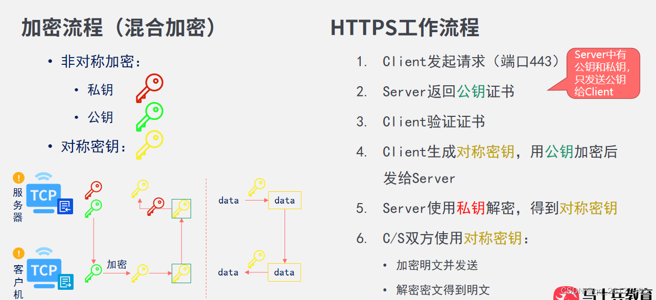
Task: Click the '加密' label above the arrow
Action: 116,264
